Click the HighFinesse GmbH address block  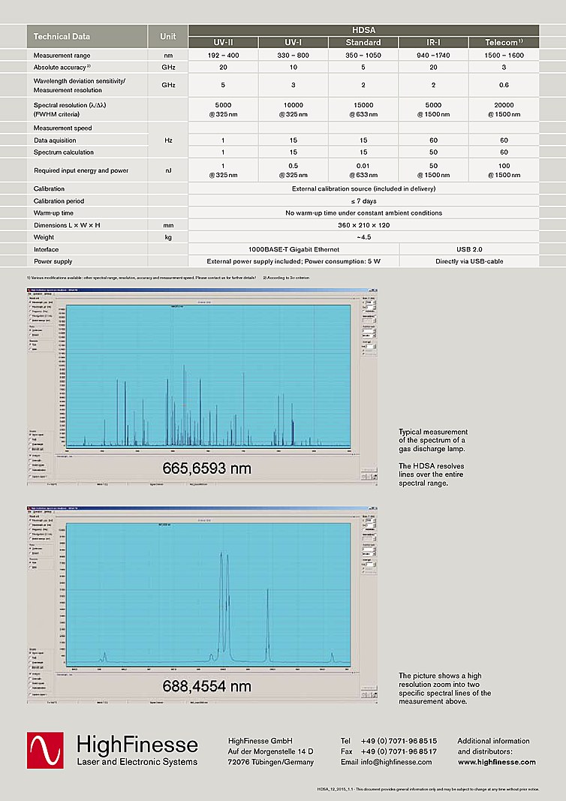(271, 751)
